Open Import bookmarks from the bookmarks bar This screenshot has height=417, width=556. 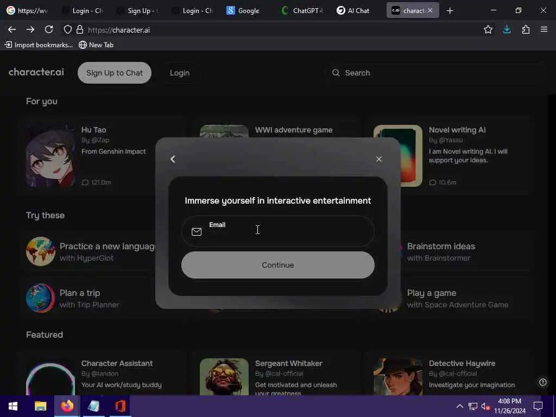[39, 45]
